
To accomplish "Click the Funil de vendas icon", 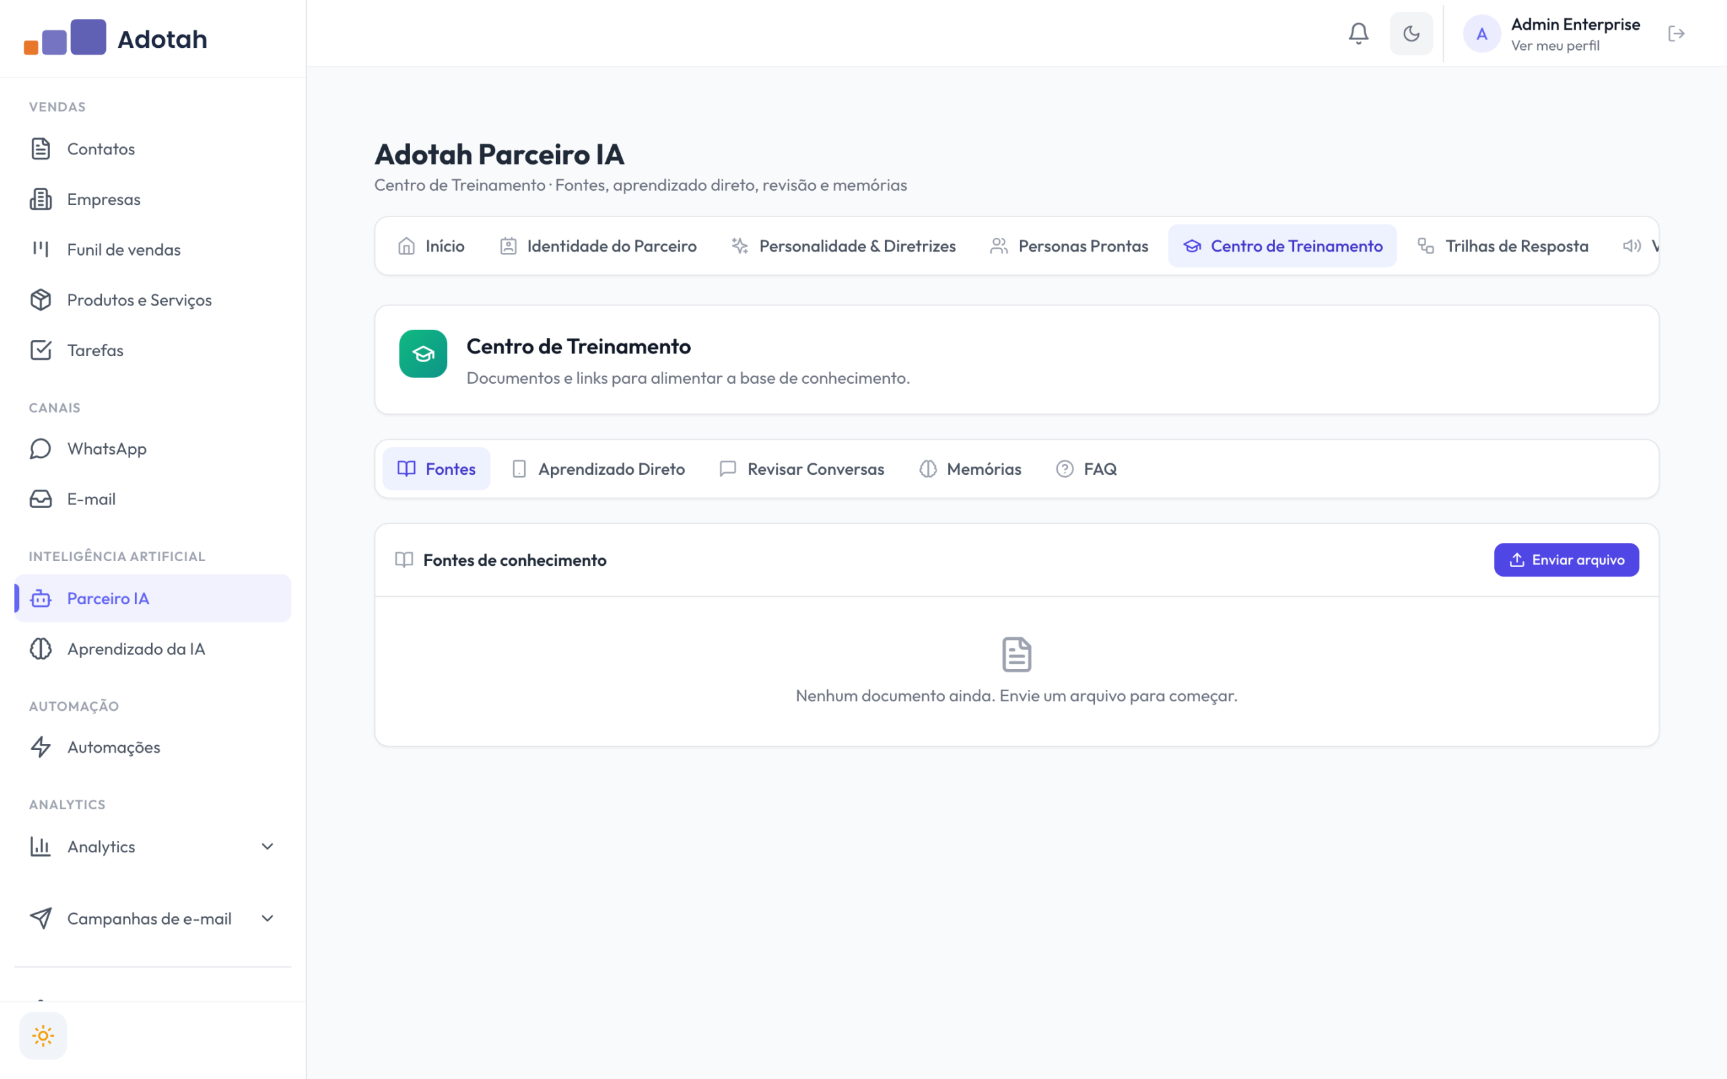I will 40,249.
